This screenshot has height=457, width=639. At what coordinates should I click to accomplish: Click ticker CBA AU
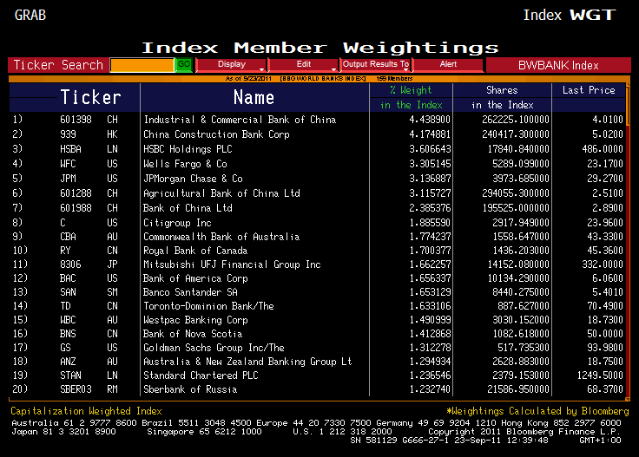point(89,237)
